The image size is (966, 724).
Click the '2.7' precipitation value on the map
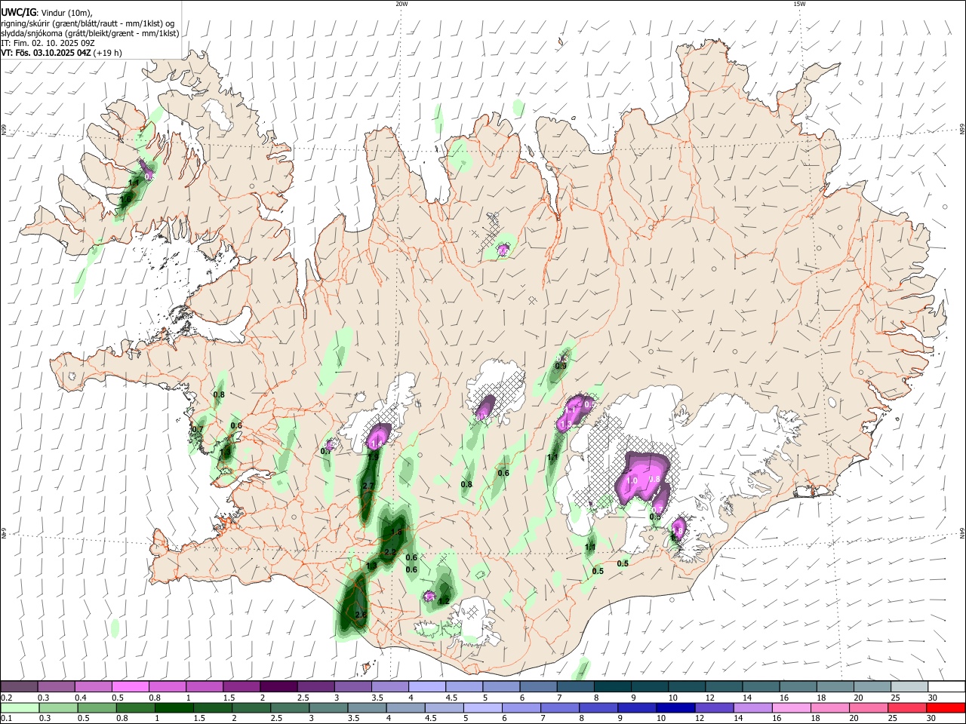pyautogui.click(x=368, y=486)
